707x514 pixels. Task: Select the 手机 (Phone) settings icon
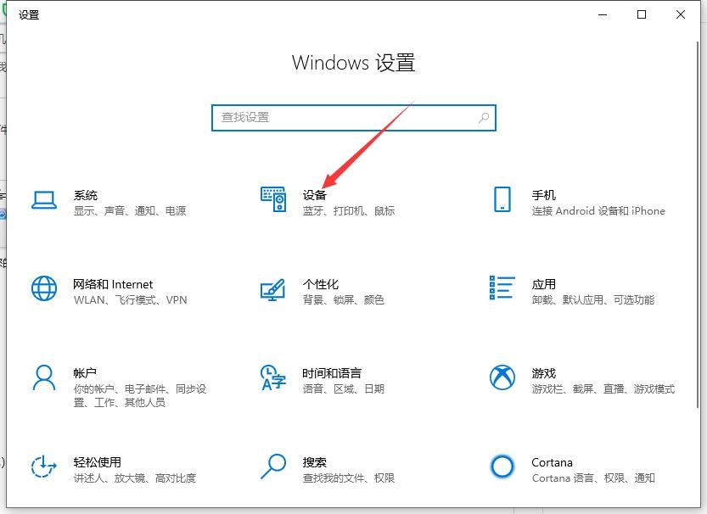502,201
